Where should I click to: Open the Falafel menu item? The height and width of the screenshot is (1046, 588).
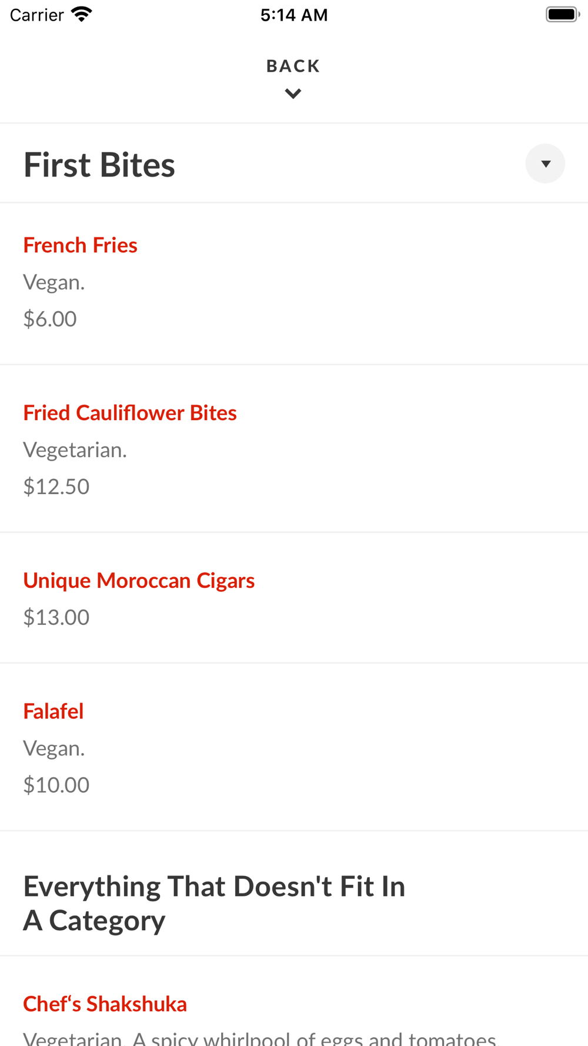click(x=54, y=711)
